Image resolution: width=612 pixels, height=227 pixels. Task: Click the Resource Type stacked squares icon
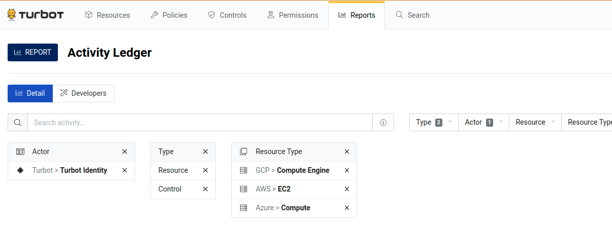[243, 152]
